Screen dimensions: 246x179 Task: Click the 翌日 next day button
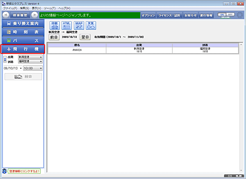point(84,37)
